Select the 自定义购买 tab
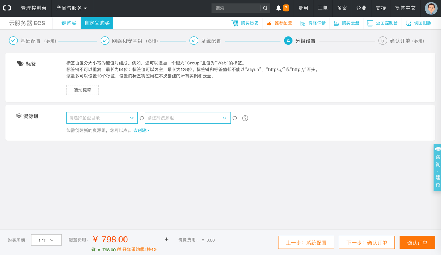Viewport: 441px width, 255px height. [97, 23]
